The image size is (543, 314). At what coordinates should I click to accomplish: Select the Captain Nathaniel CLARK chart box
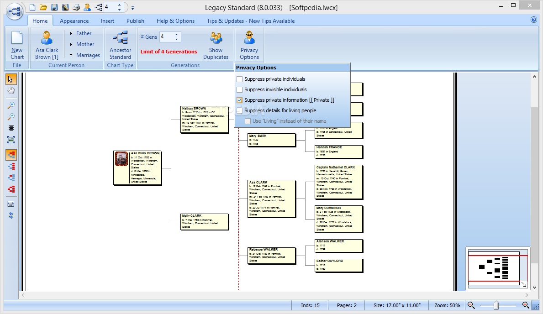(x=339, y=182)
